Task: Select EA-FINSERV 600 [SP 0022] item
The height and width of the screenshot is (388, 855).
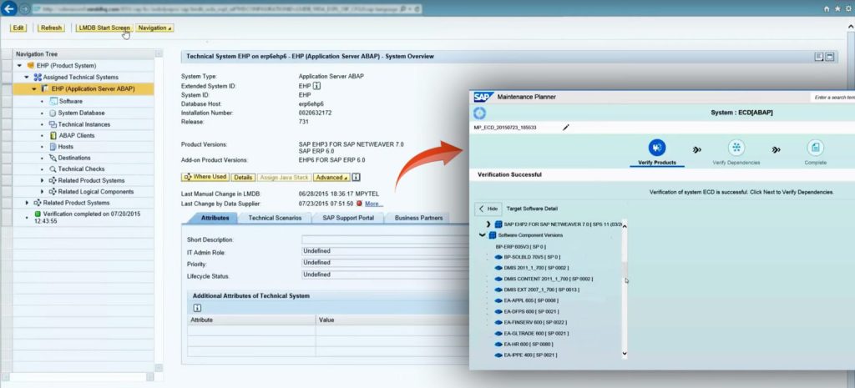Action: [x=534, y=322]
